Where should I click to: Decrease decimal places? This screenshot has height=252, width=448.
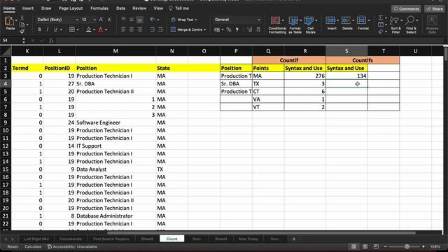coord(258,29)
